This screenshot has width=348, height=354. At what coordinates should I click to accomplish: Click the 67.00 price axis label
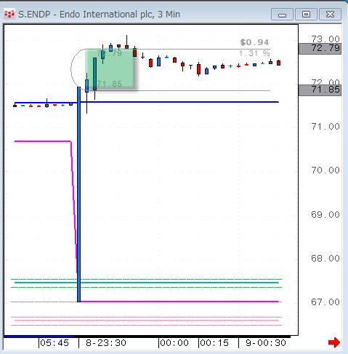coord(325,302)
